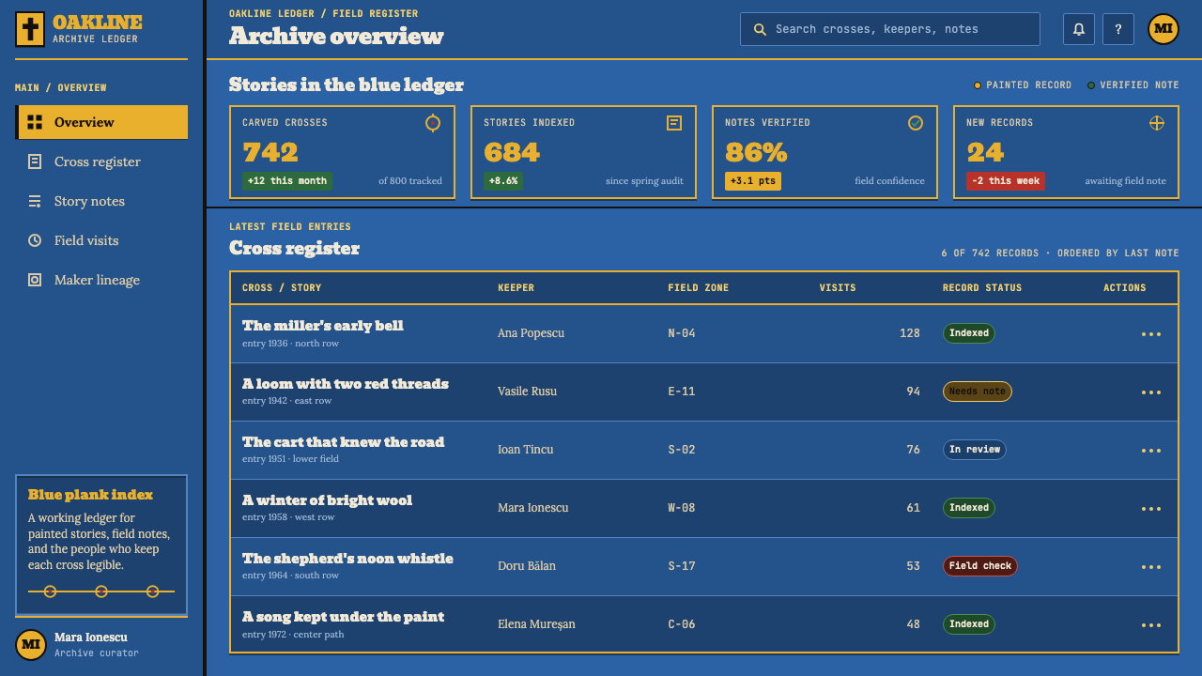This screenshot has height=676, width=1202.
Task: Open Cross register in the sidebar
Action: (x=101, y=161)
